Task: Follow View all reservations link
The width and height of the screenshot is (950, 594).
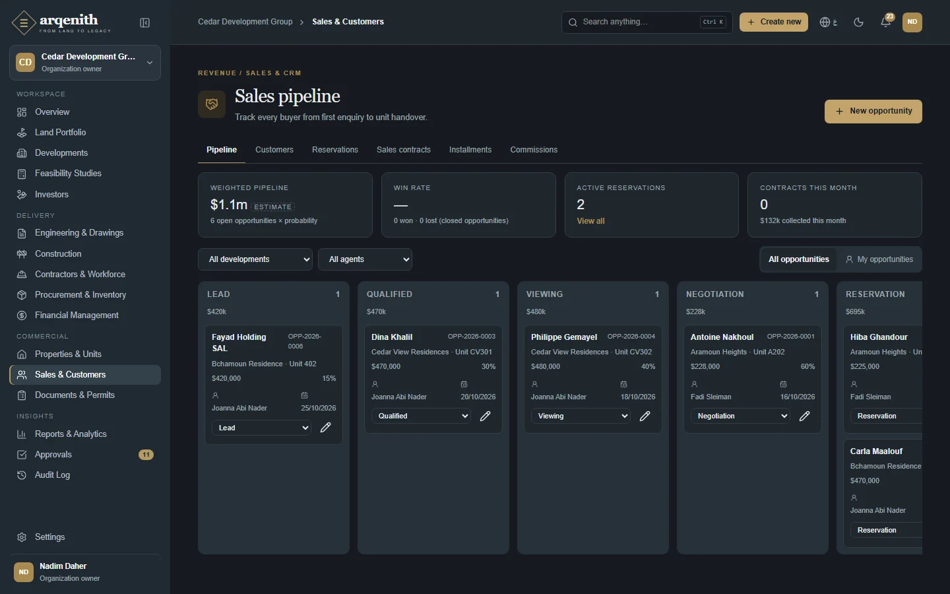Action: (x=590, y=221)
